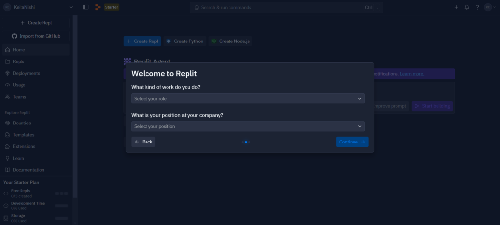Image resolution: width=500 pixels, height=225 pixels.
Task: Click Import from GitHub button
Action: 36,36
